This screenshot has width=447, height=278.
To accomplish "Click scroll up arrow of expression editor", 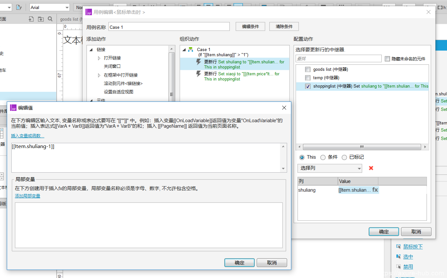I will 284,147.
